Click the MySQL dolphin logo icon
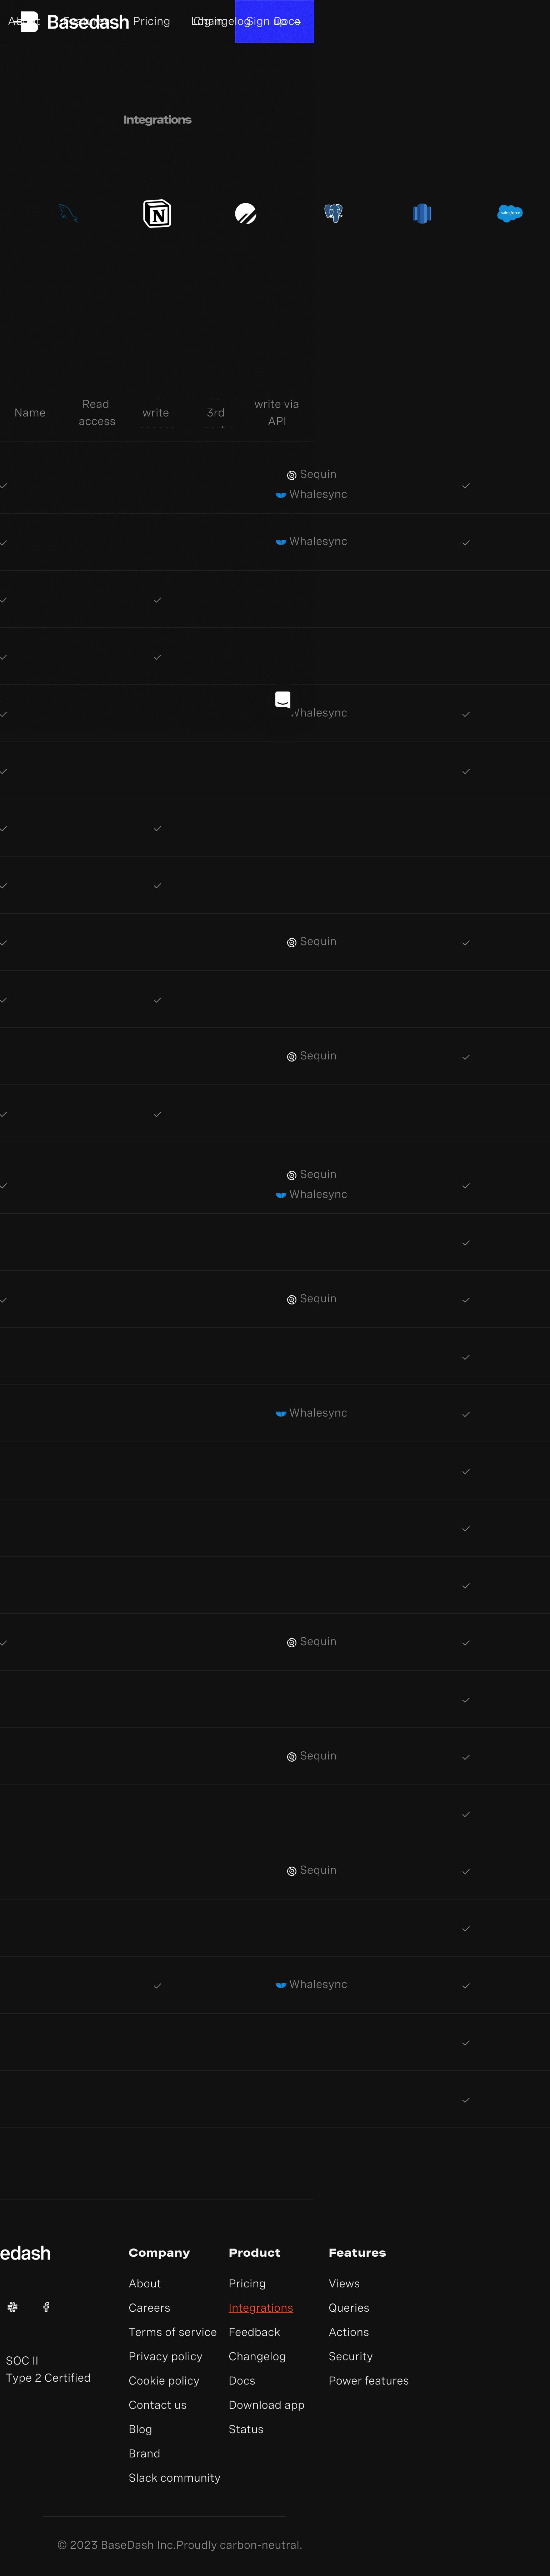This screenshot has width=550, height=2576. click(68, 213)
